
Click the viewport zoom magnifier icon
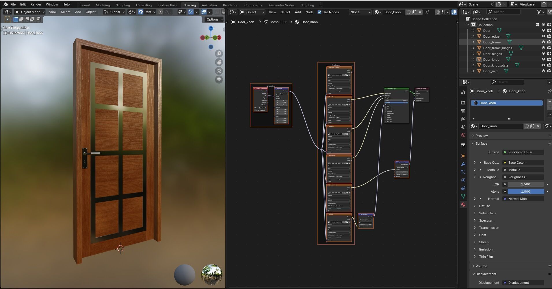click(219, 54)
